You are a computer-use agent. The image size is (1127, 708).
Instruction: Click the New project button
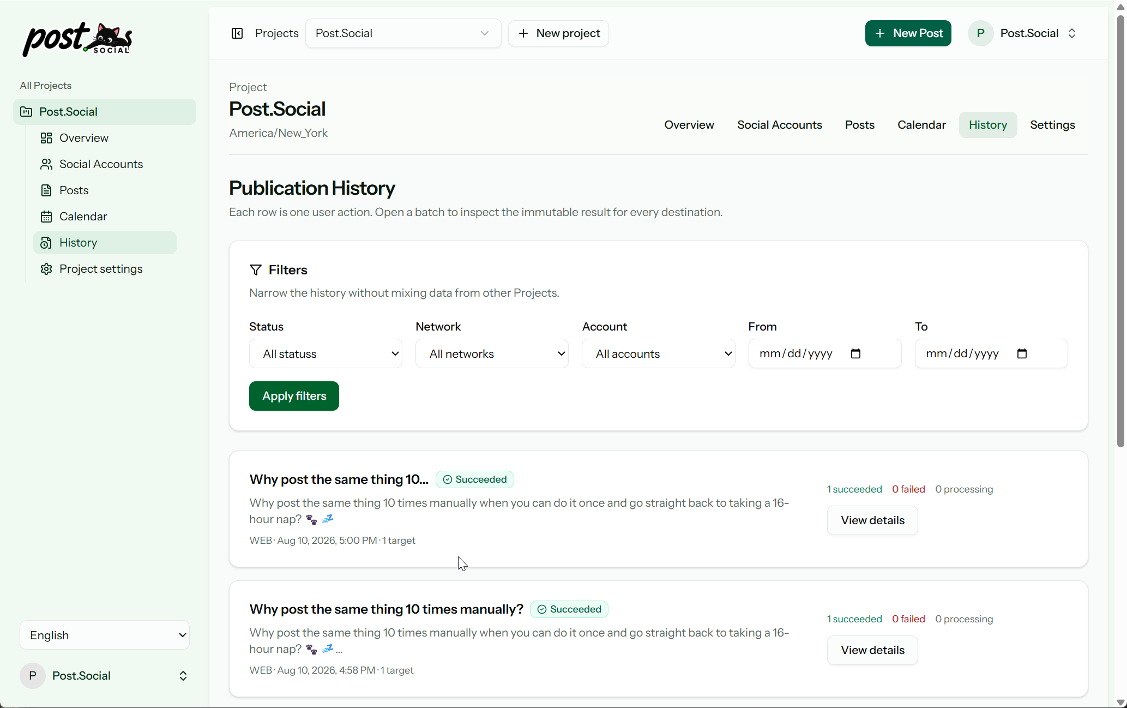pos(558,33)
